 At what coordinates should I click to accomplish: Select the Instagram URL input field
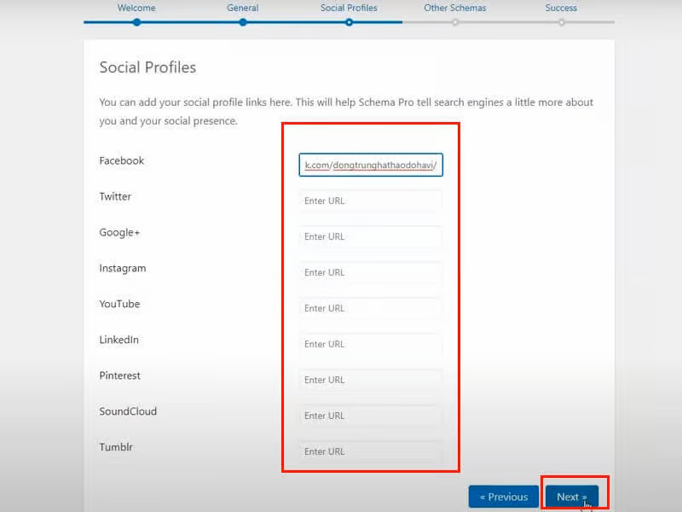(370, 272)
